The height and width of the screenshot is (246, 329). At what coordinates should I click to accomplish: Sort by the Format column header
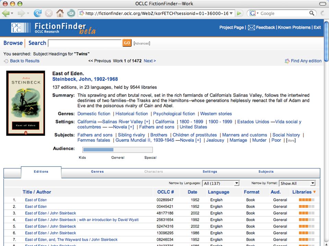252,192
